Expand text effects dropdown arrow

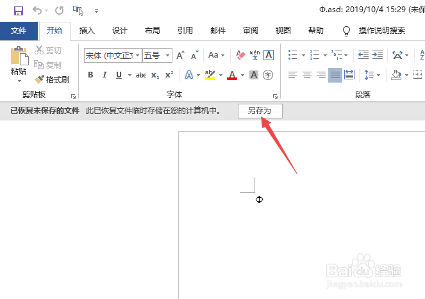[199, 75]
